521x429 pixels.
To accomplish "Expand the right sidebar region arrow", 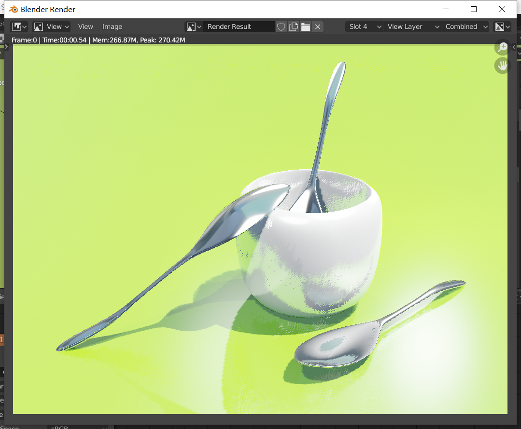I will click(514, 47).
